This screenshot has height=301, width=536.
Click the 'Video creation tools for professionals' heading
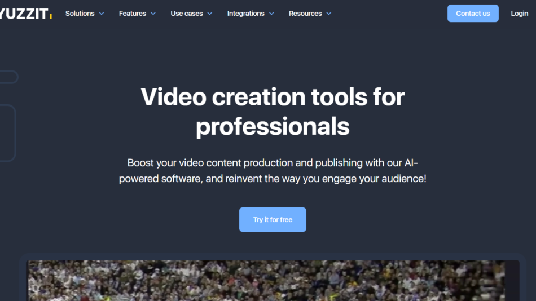[x=273, y=112]
